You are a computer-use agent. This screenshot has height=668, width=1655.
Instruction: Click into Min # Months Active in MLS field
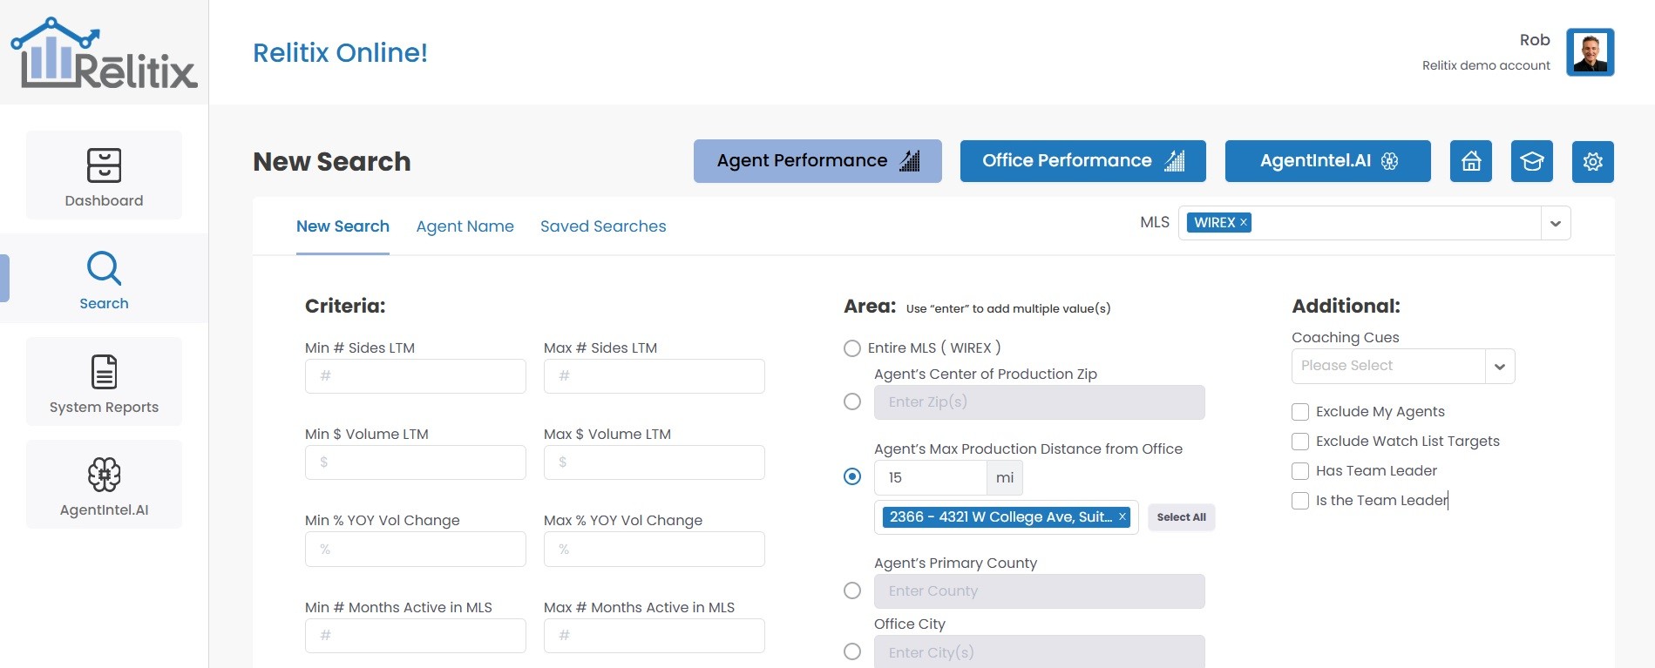[416, 636]
